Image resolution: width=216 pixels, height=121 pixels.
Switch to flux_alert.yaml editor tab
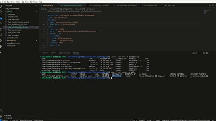click(x=169, y=5)
